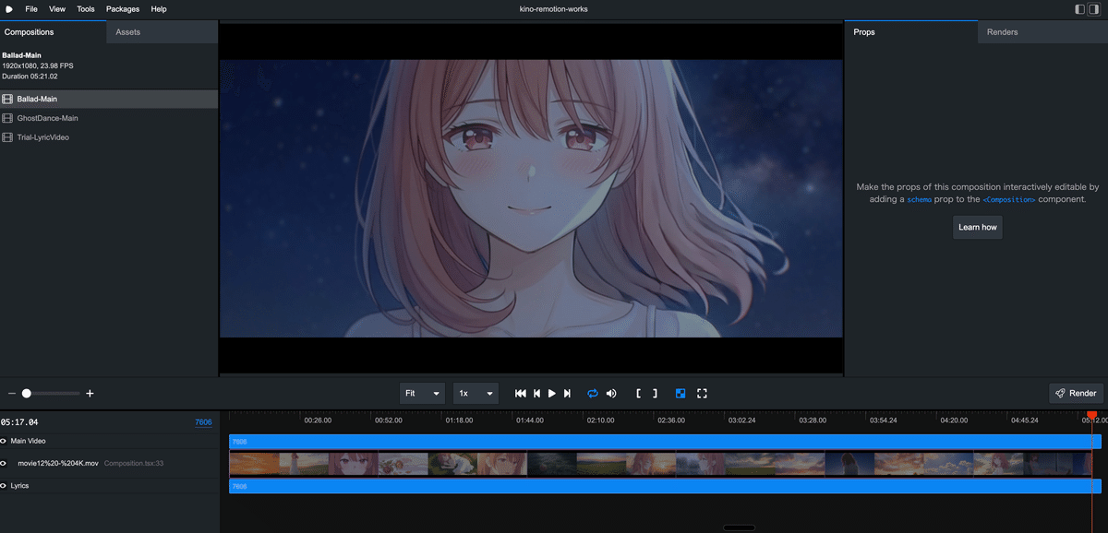Open the Fit zoom dropdown
This screenshot has width=1108, height=533.
pos(422,393)
